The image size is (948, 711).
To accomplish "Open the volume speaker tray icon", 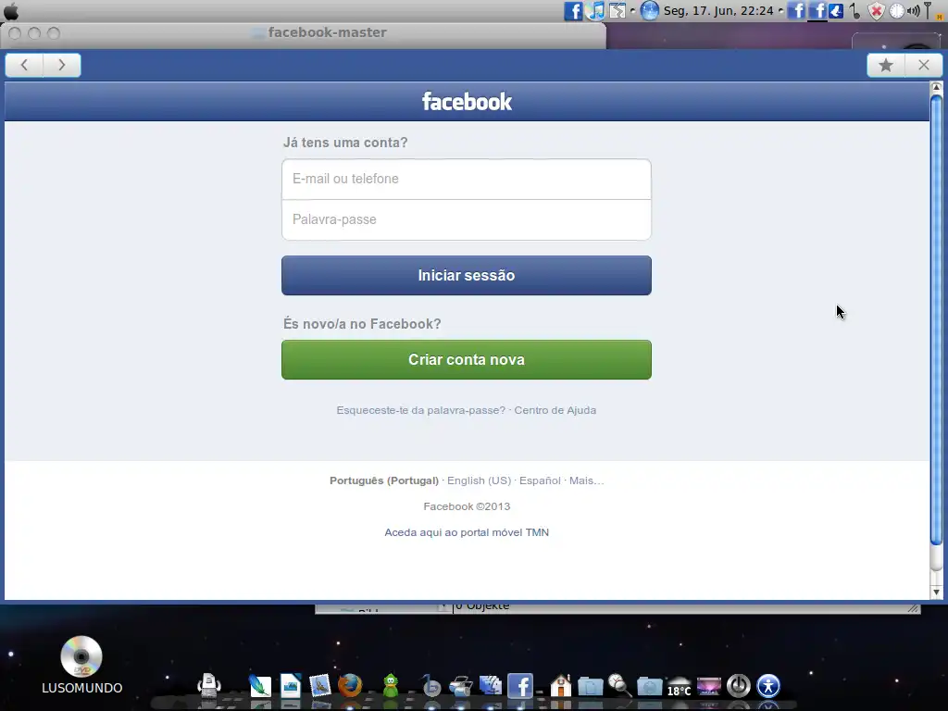I will tap(913, 11).
